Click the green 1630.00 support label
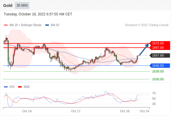This screenshot has height=116, width=171. [158, 79]
